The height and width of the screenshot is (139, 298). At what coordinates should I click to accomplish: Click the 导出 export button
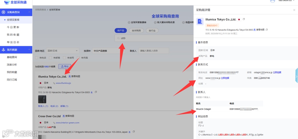click(x=65, y=66)
